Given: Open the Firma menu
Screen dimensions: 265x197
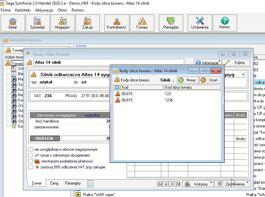Looking at the screenshot, I should tap(5, 10).
